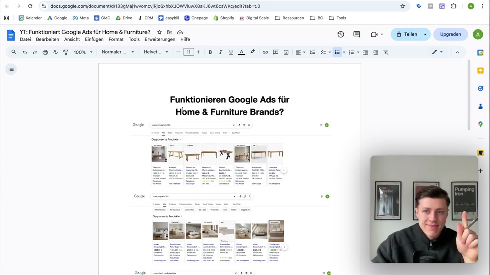Image resolution: width=490 pixels, height=275 pixels.
Task: Open the Google account avatar
Action: coord(478,34)
